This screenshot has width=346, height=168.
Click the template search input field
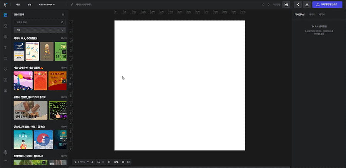point(37,22)
